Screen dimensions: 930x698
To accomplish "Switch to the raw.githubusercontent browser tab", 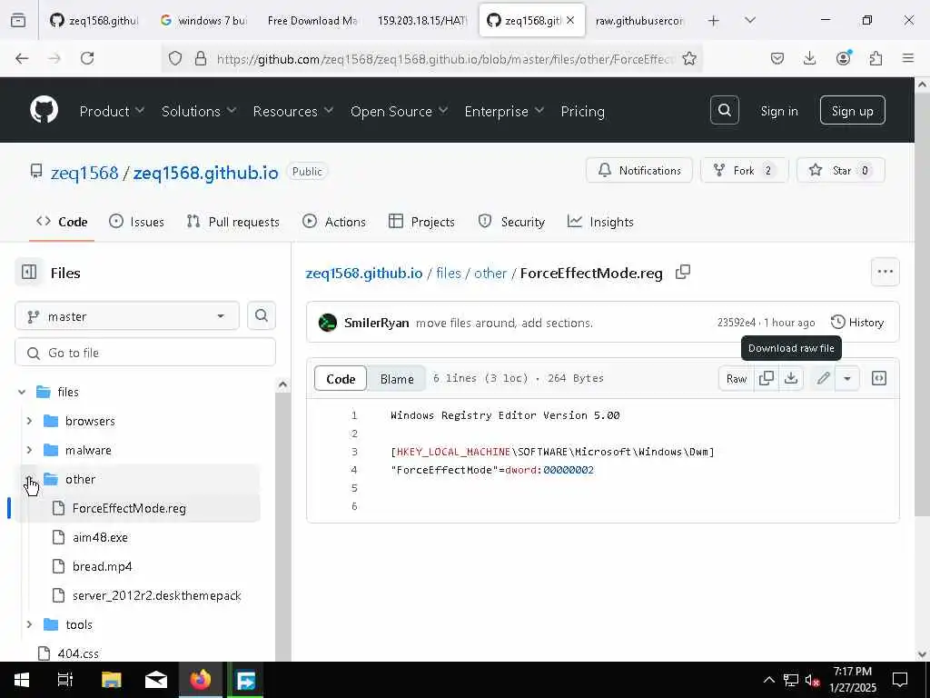I will click(x=639, y=21).
